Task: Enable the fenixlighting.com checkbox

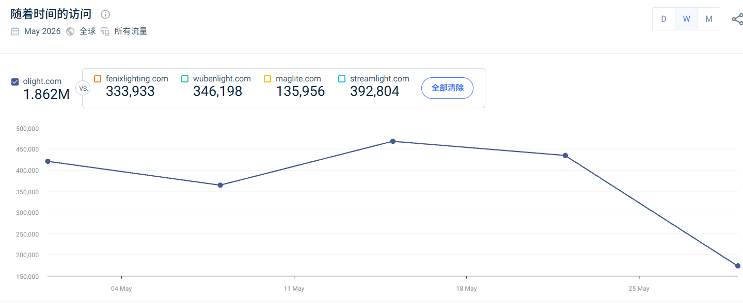Action: click(98, 79)
